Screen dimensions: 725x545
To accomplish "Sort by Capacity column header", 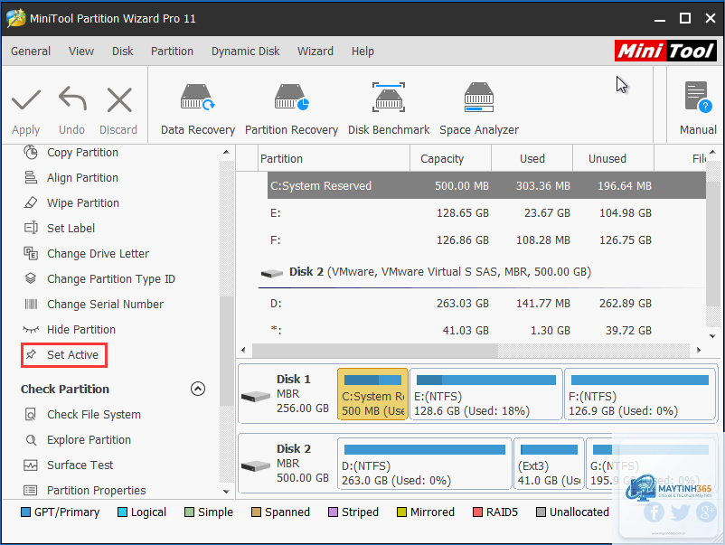I will pos(450,158).
